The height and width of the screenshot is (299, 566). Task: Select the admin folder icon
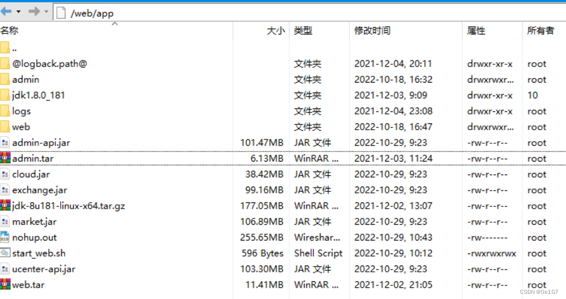click(x=5, y=79)
